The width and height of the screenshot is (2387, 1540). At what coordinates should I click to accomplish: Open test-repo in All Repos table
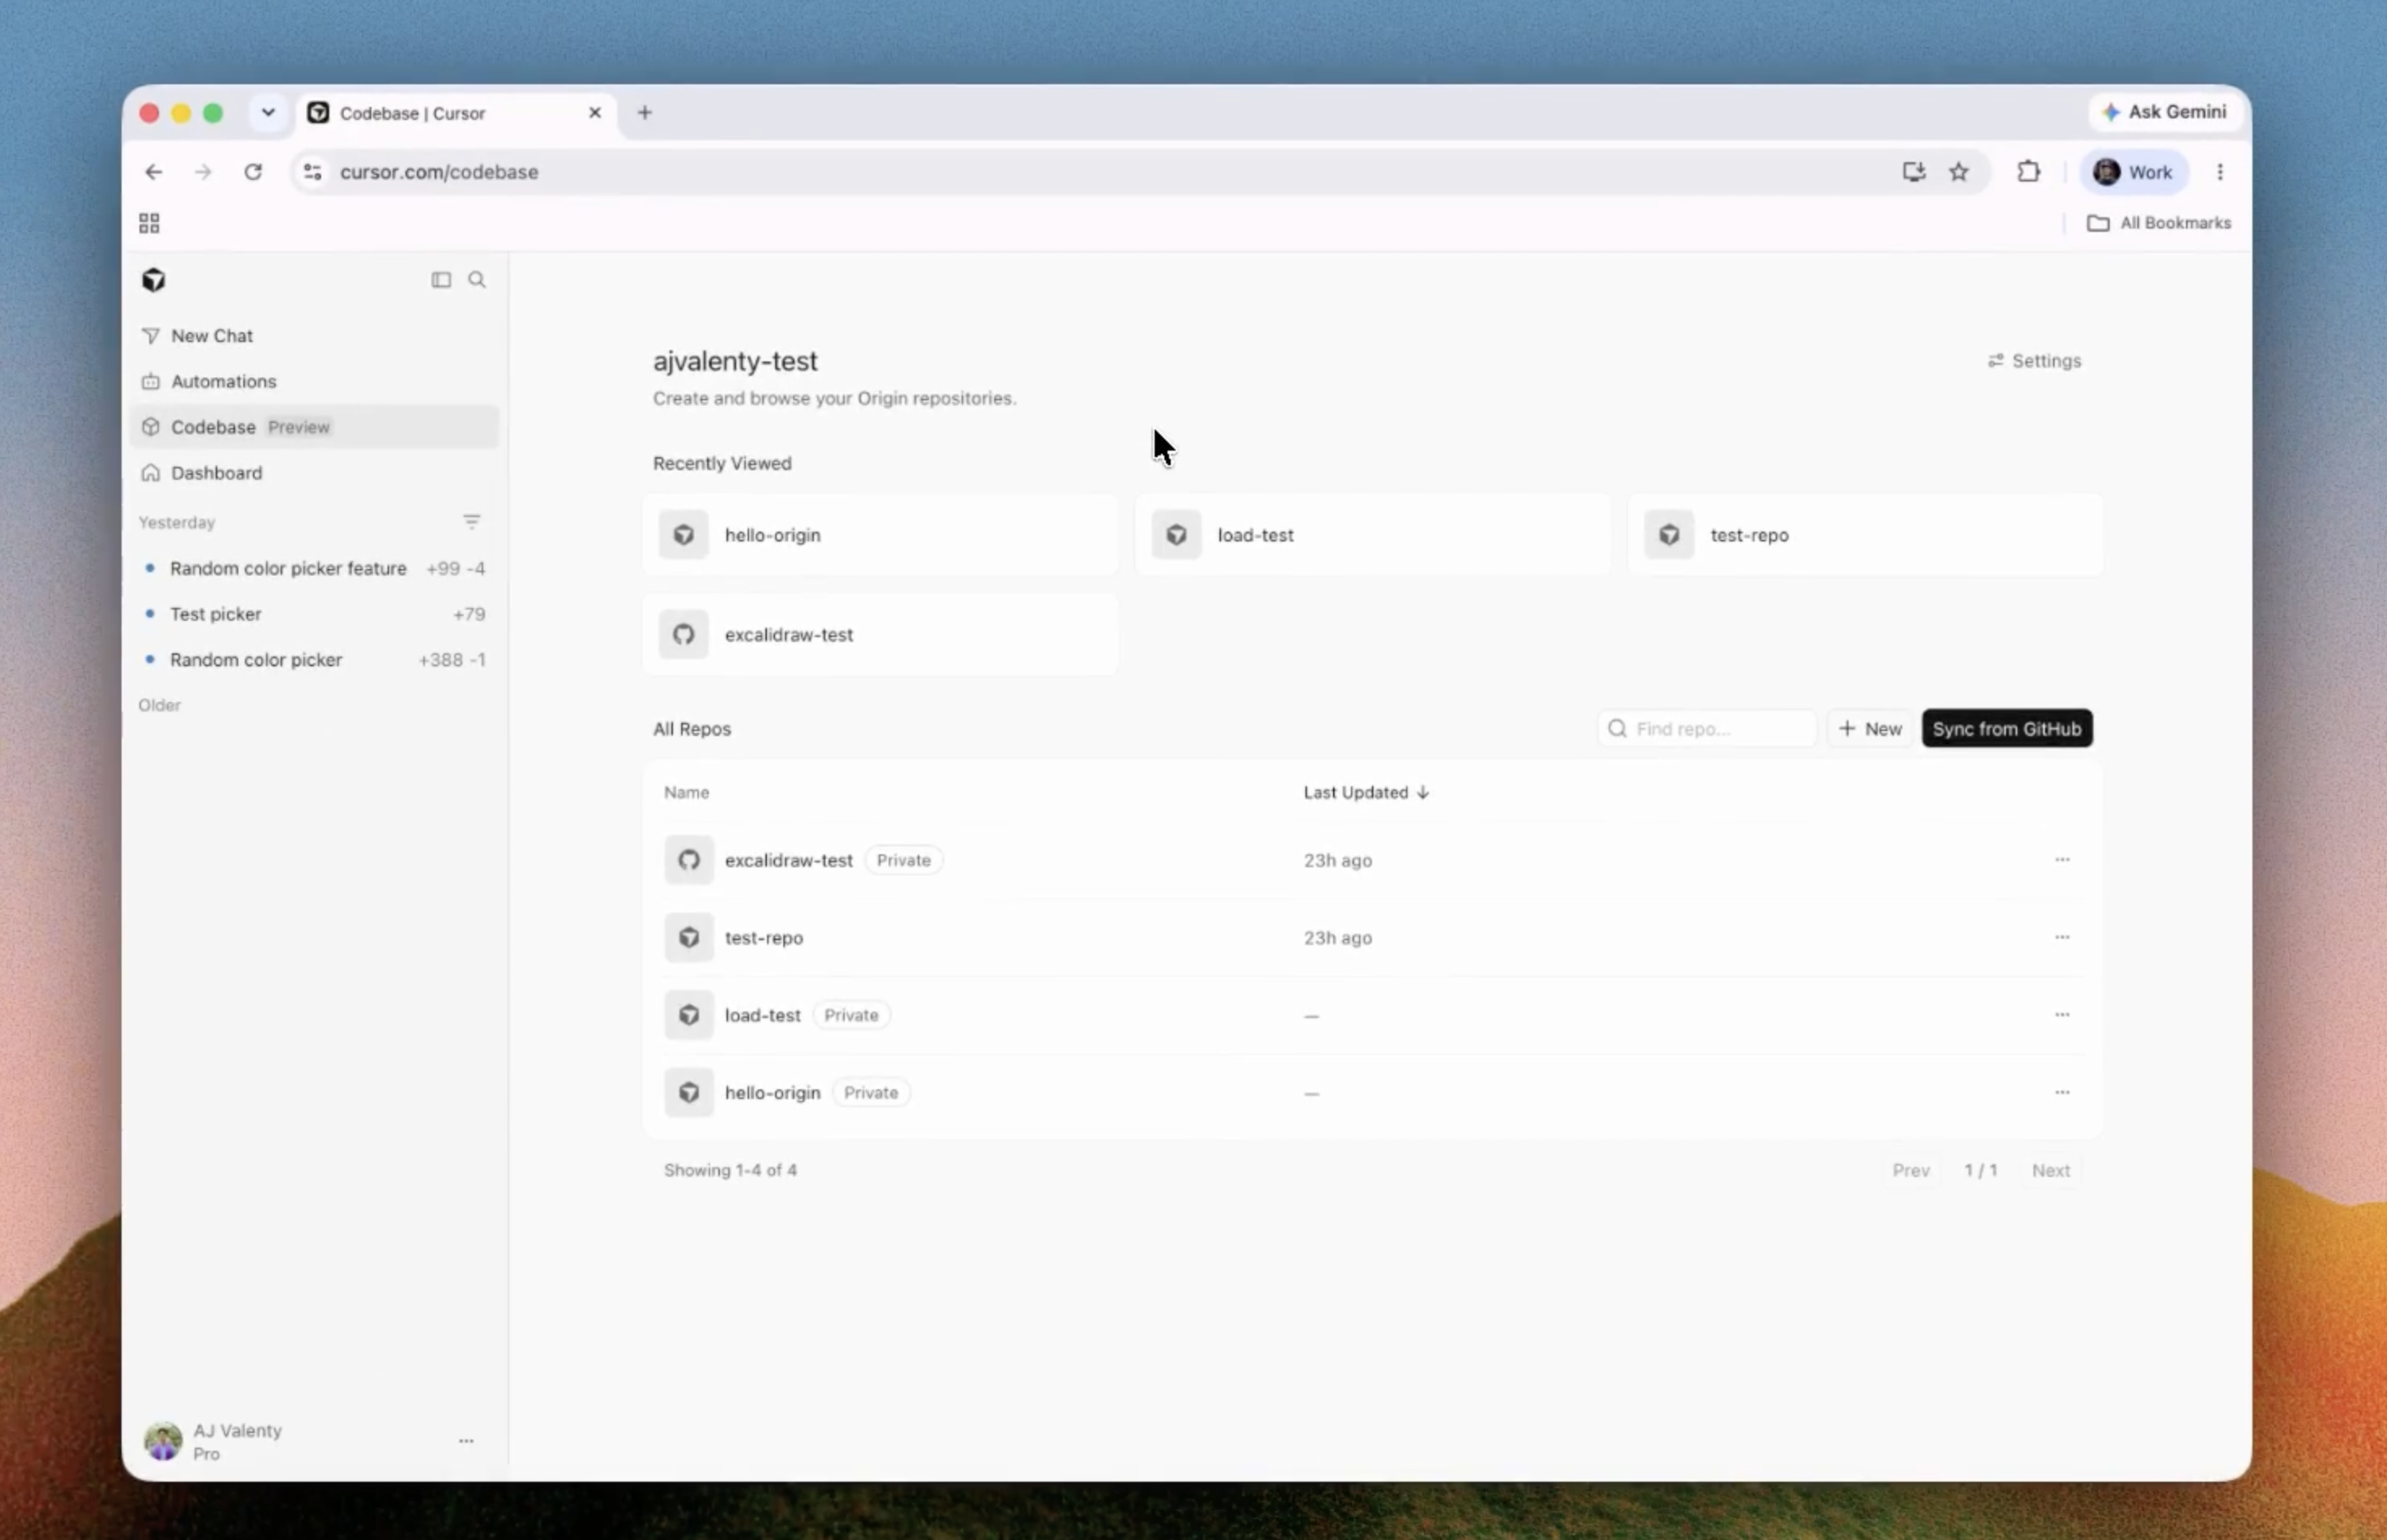pos(763,938)
